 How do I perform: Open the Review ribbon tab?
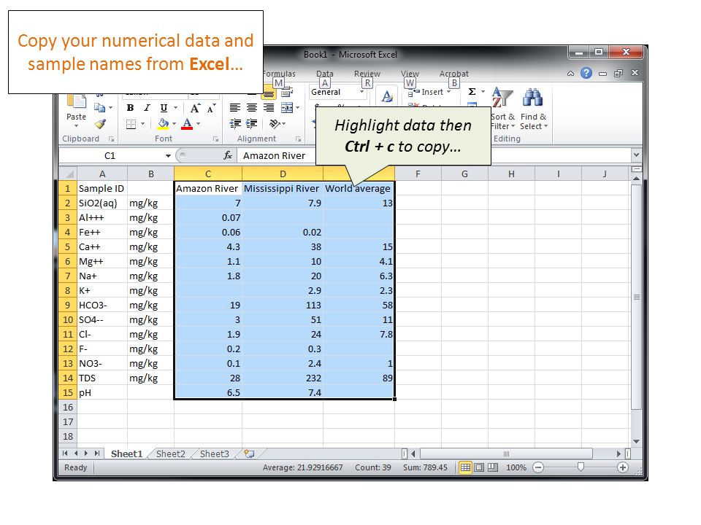click(367, 74)
